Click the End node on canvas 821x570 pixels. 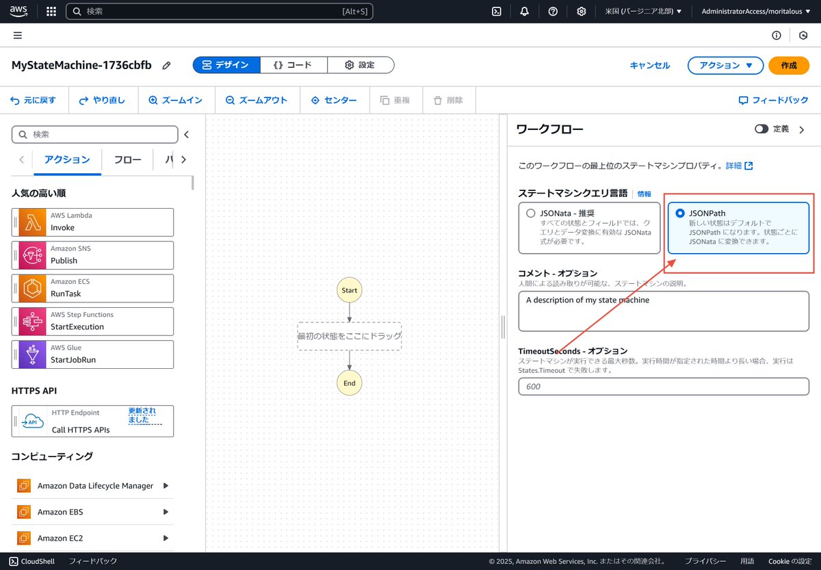349,383
